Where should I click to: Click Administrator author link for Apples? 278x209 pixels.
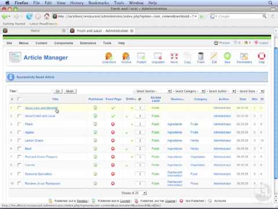click(x=222, y=132)
